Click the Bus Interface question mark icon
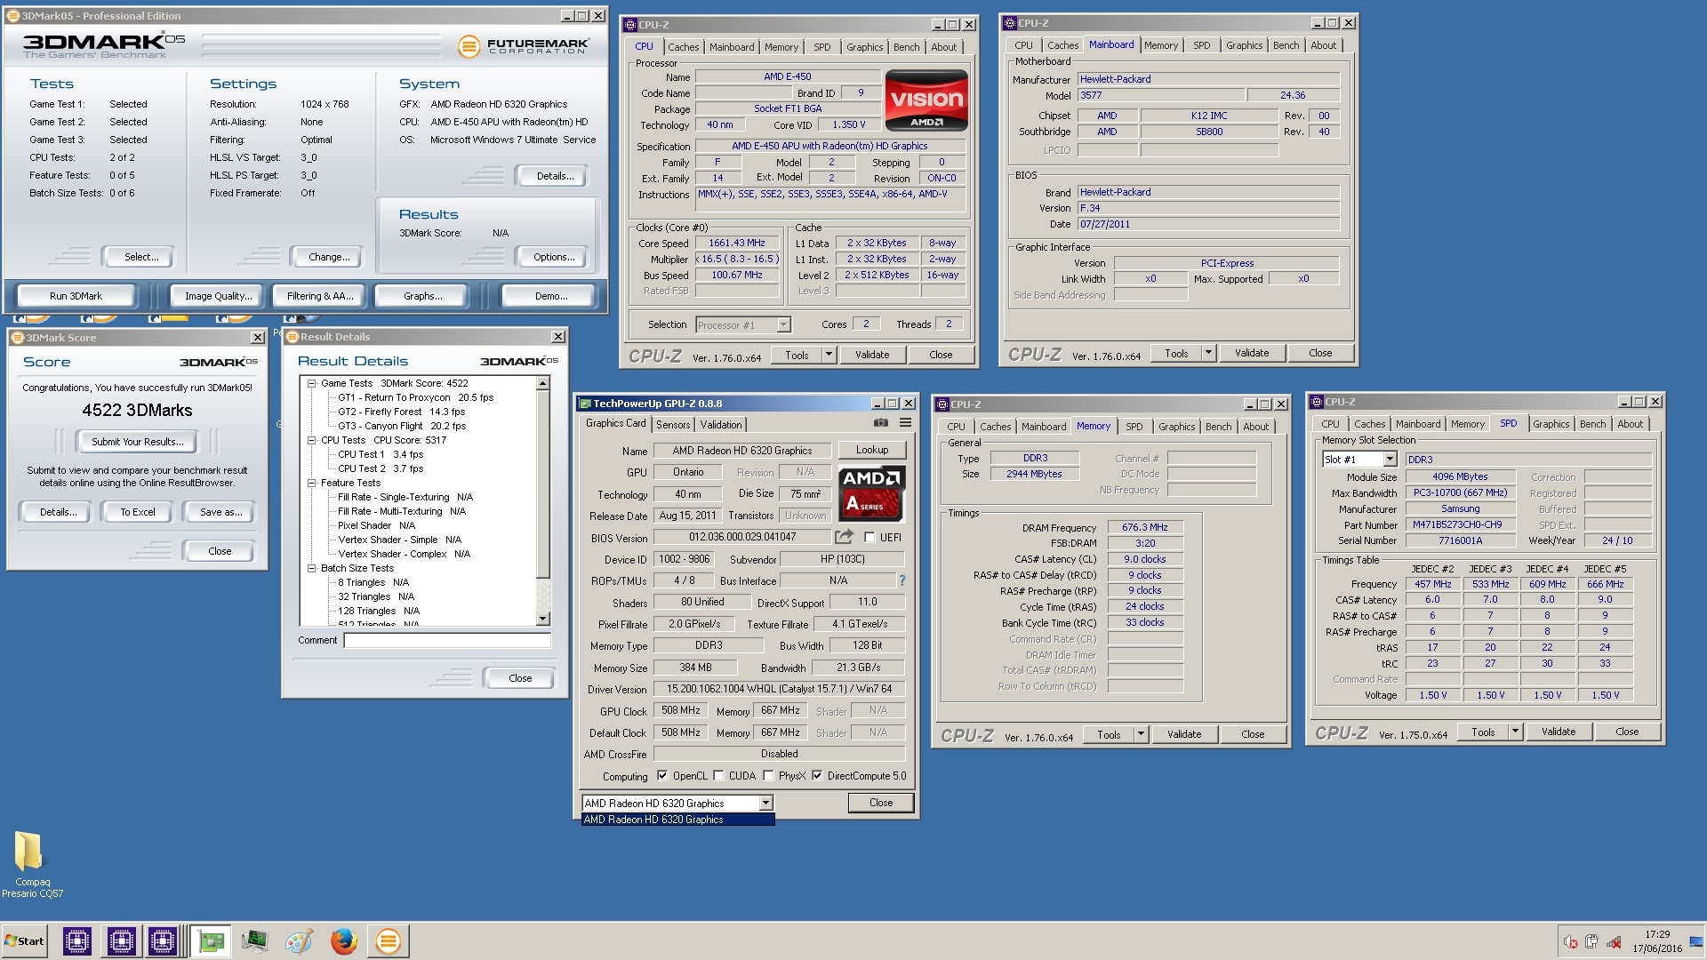 click(x=902, y=580)
